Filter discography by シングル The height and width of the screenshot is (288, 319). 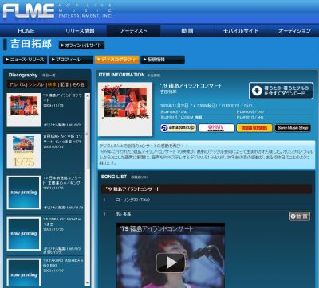(37, 84)
